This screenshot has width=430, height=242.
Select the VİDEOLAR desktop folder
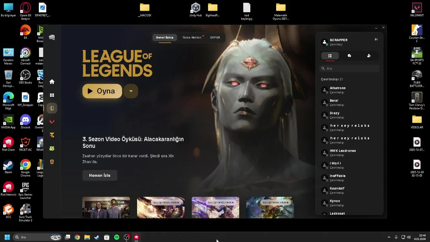(417, 122)
